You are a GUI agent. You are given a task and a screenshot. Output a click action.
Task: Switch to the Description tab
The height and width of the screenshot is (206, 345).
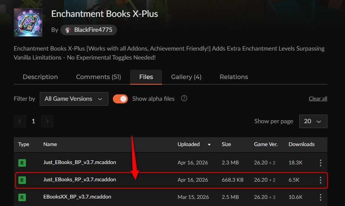point(40,77)
